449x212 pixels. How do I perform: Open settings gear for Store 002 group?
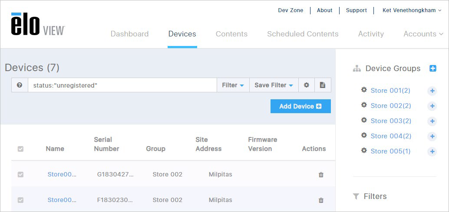click(364, 105)
